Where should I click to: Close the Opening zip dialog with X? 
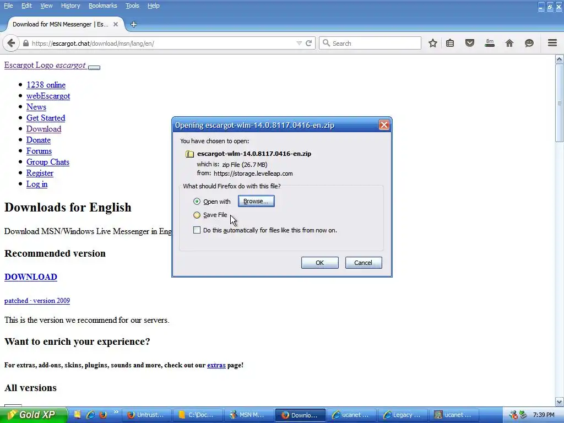coord(384,125)
